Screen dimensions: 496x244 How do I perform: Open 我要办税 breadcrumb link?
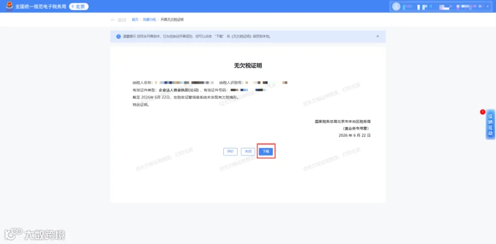149,20
